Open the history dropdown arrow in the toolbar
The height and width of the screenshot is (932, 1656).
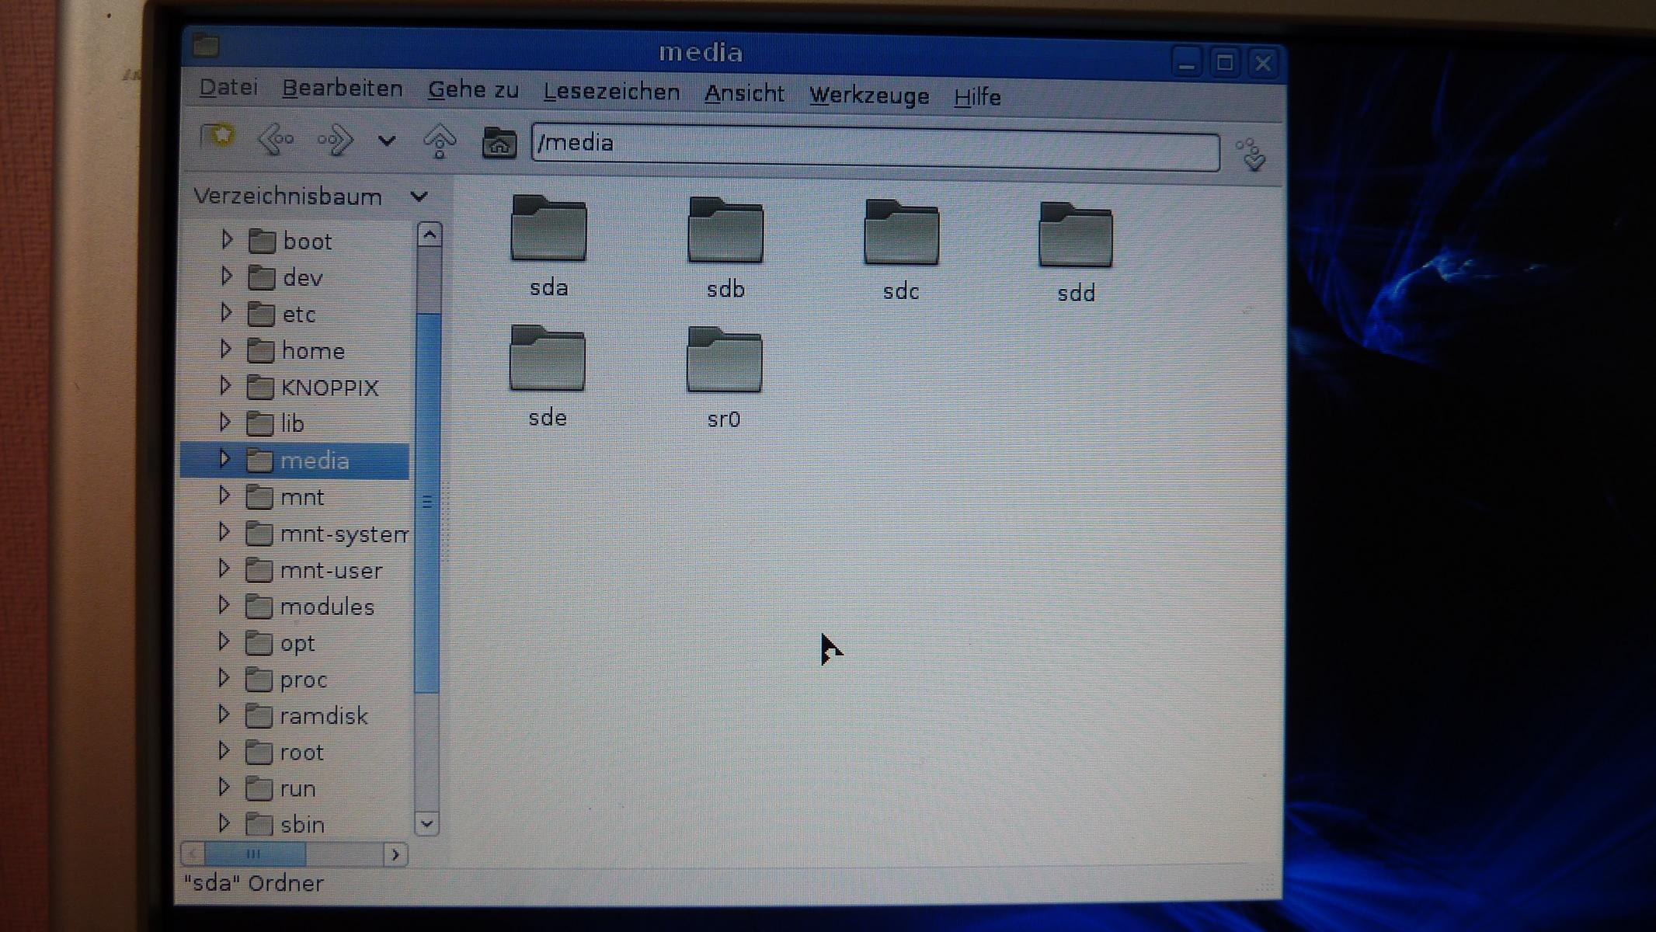click(x=387, y=141)
